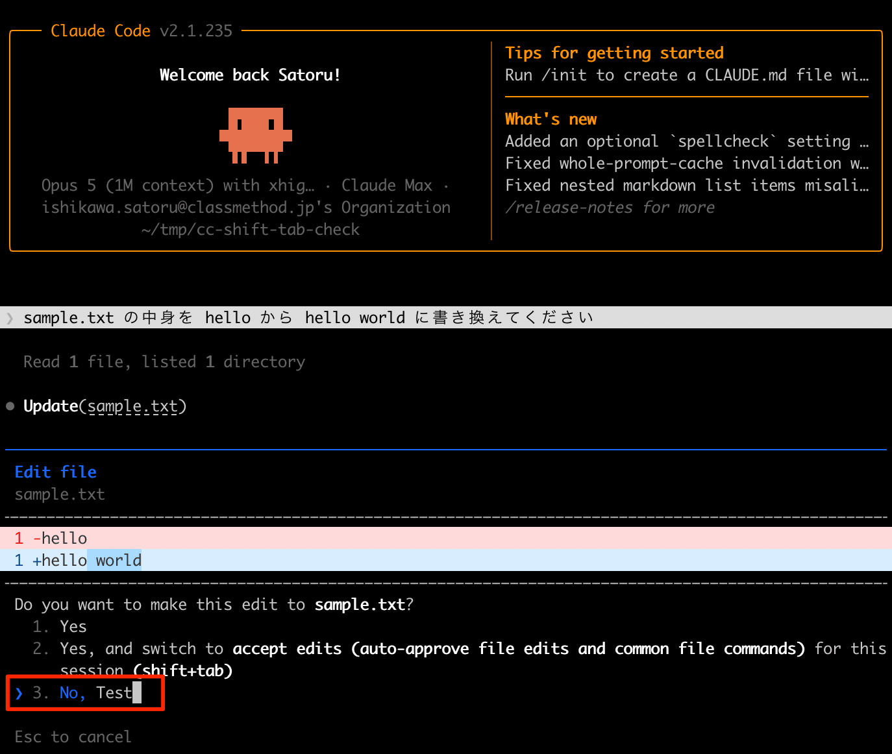Click the prompt chevron beside the sample.txt request

click(10, 318)
